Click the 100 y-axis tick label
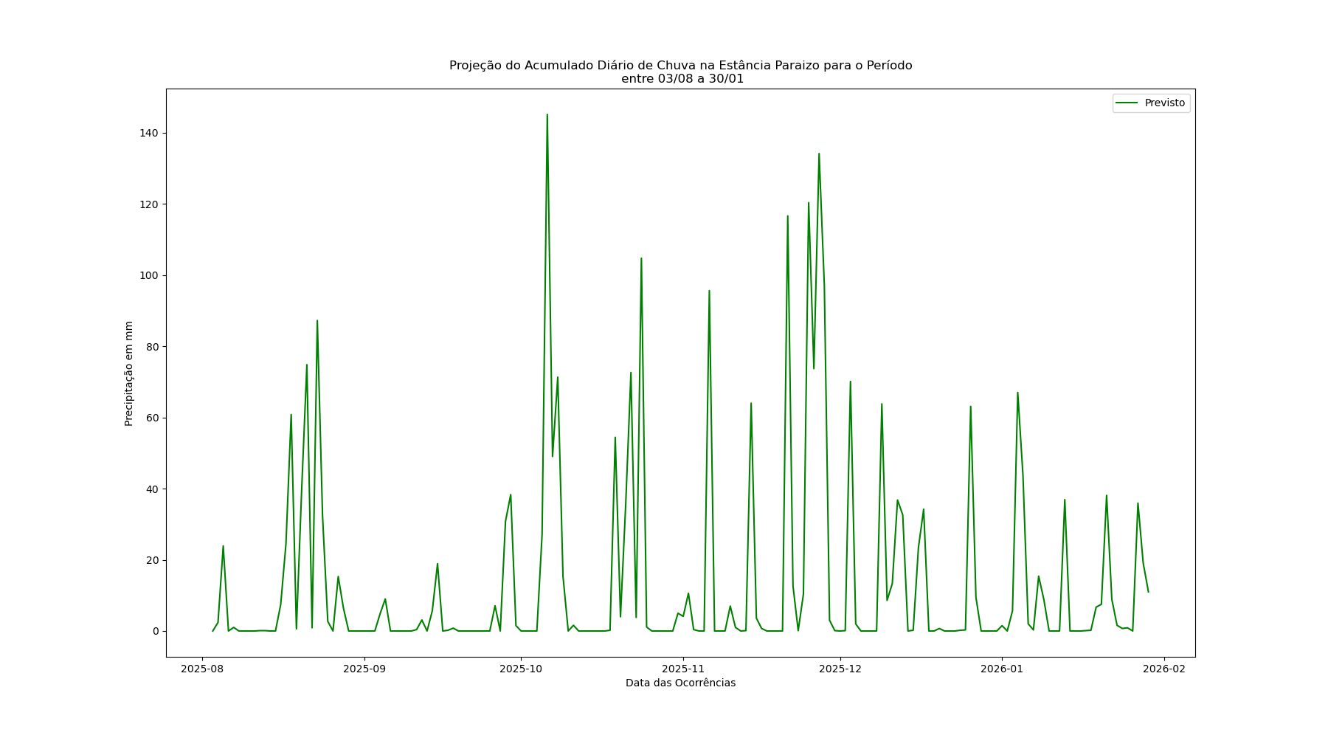The height and width of the screenshot is (738, 1328). tap(149, 276)
